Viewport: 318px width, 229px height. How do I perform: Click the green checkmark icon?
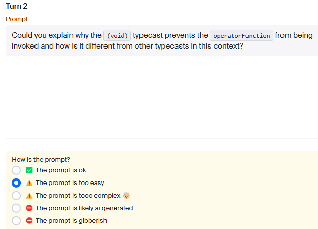pos(29,170)
